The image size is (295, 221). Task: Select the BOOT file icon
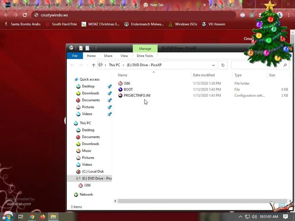(120, 89)
